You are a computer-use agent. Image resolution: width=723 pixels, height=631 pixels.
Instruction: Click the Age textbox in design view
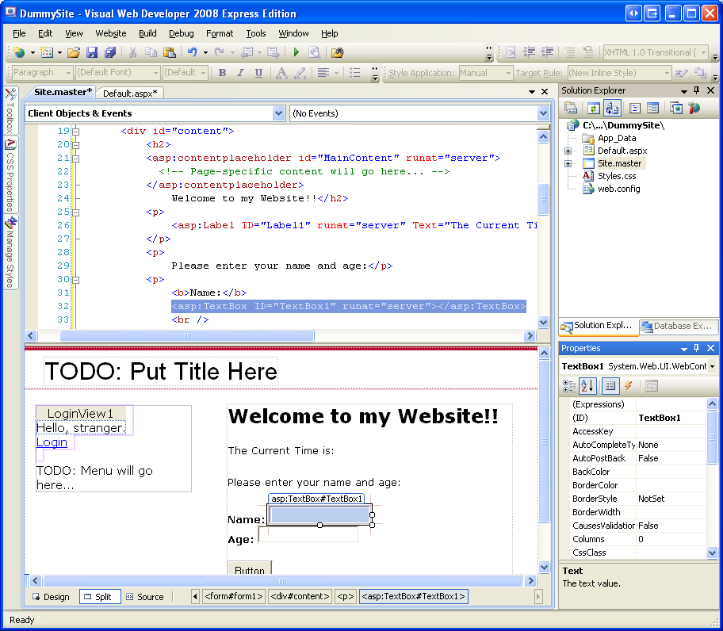(x=308, y=534)
